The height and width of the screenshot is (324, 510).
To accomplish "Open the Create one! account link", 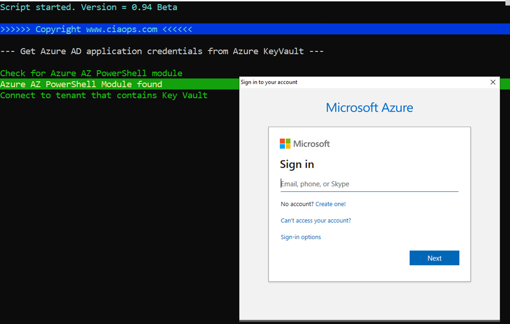I will (330, 204).
